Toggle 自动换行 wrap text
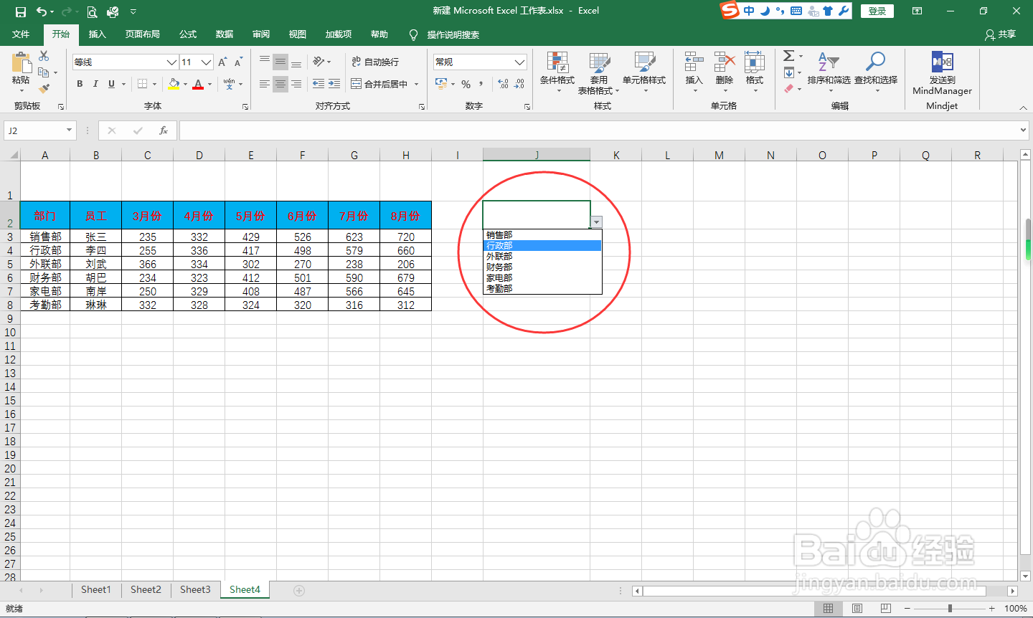The width and height of the screenshot is (1033, 618). coord(375,62)
